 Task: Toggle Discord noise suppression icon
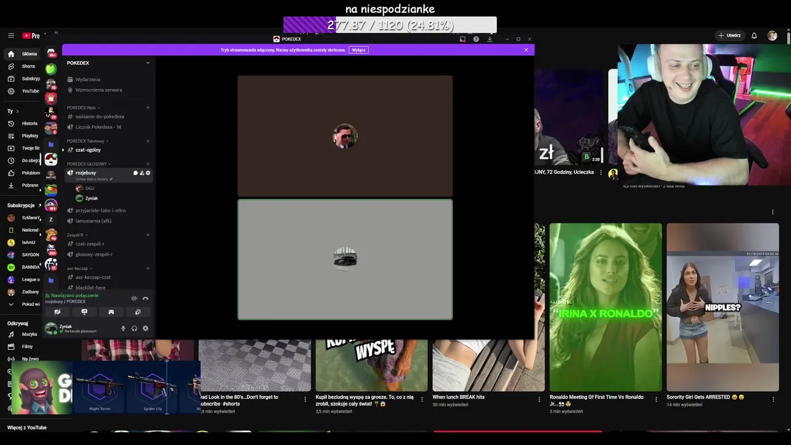tap(134, 299)
